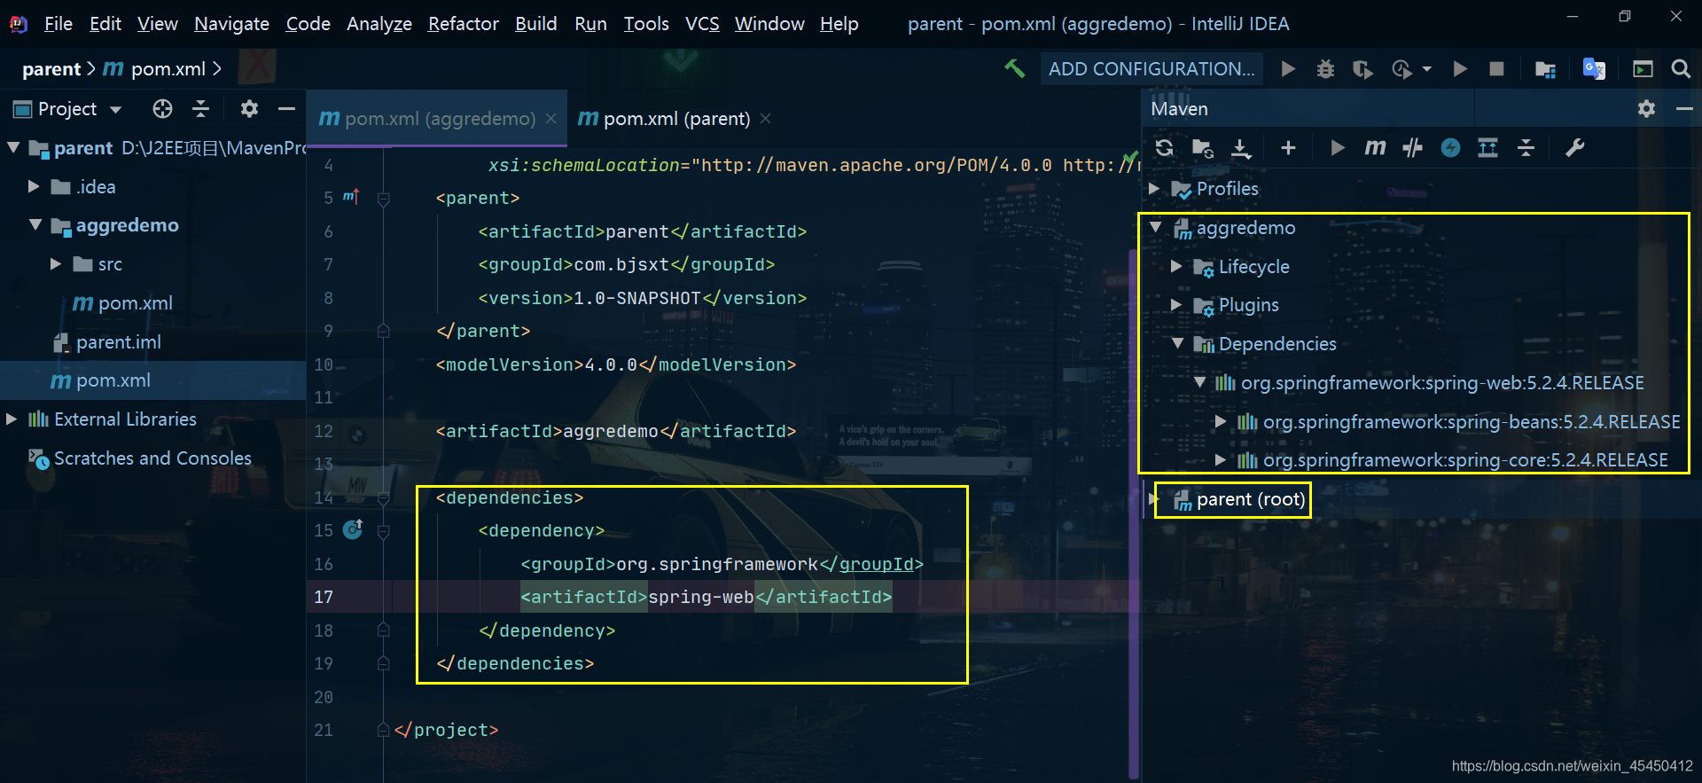Fold the dependencies block on line 14
This screenshot has width=1702, height=783.
tap(384, 497)
